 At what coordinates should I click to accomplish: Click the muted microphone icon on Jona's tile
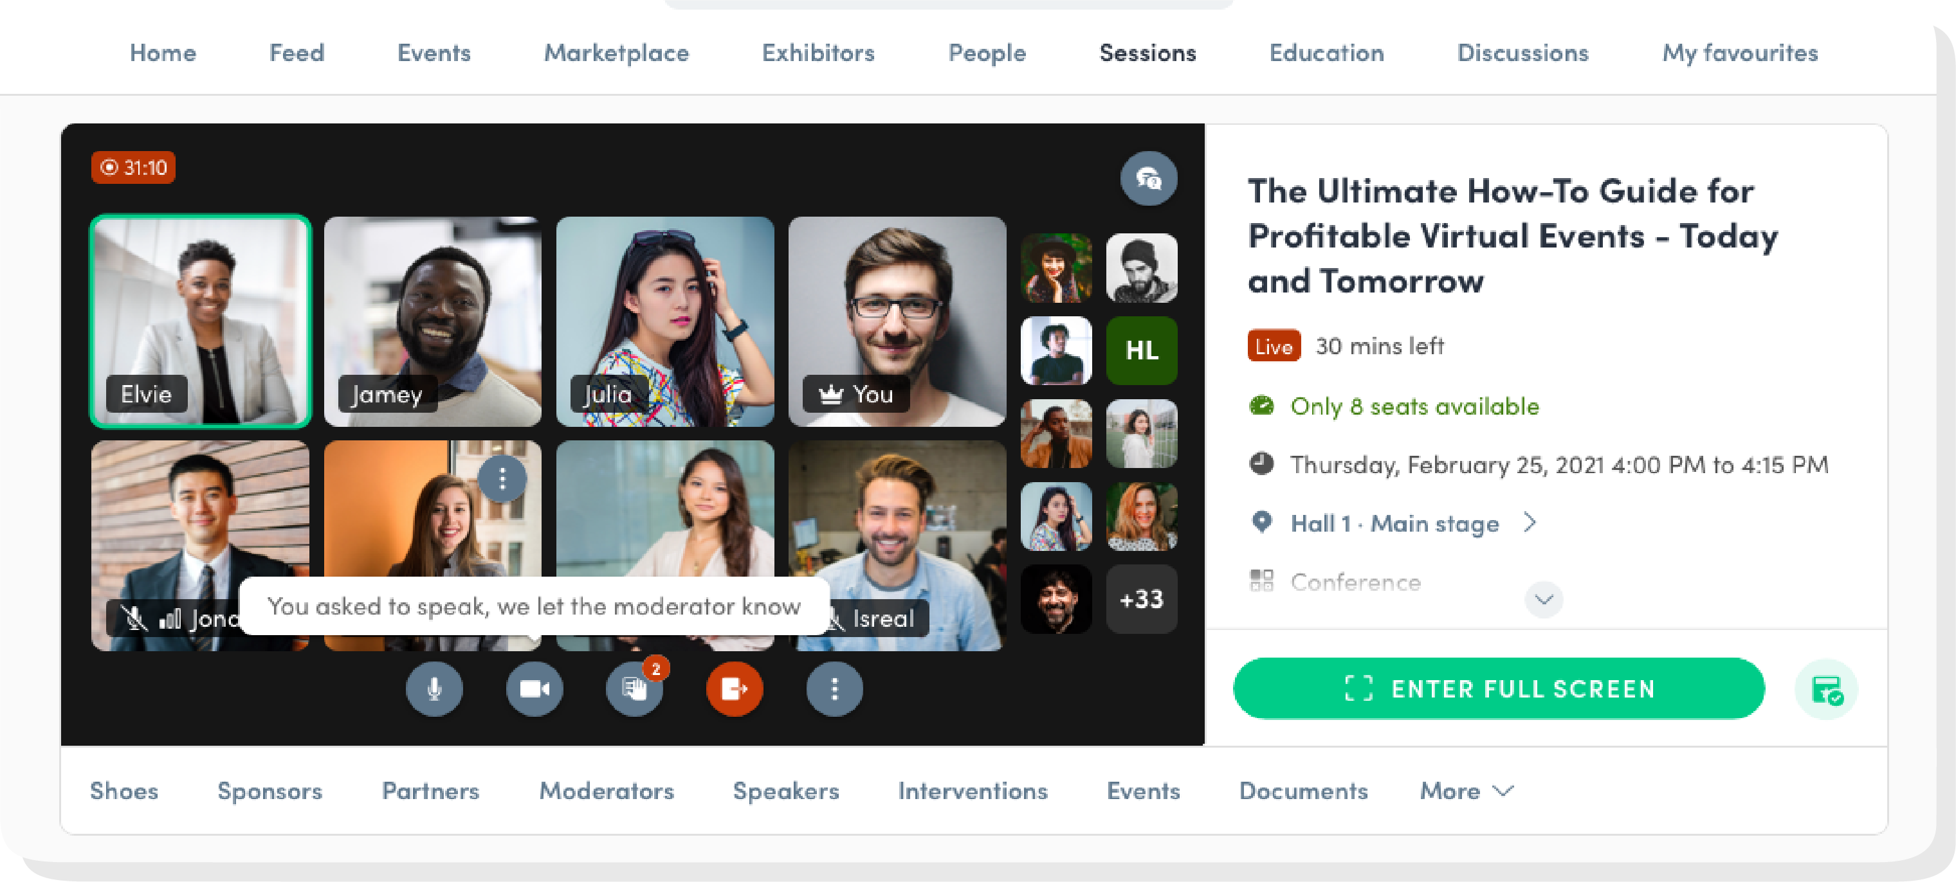135,618
